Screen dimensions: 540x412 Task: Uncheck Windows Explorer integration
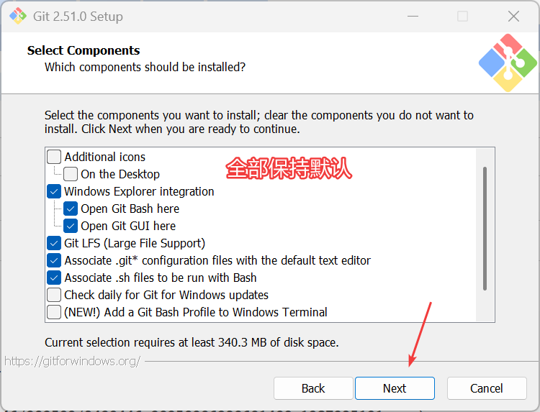(x=54, y=191)
